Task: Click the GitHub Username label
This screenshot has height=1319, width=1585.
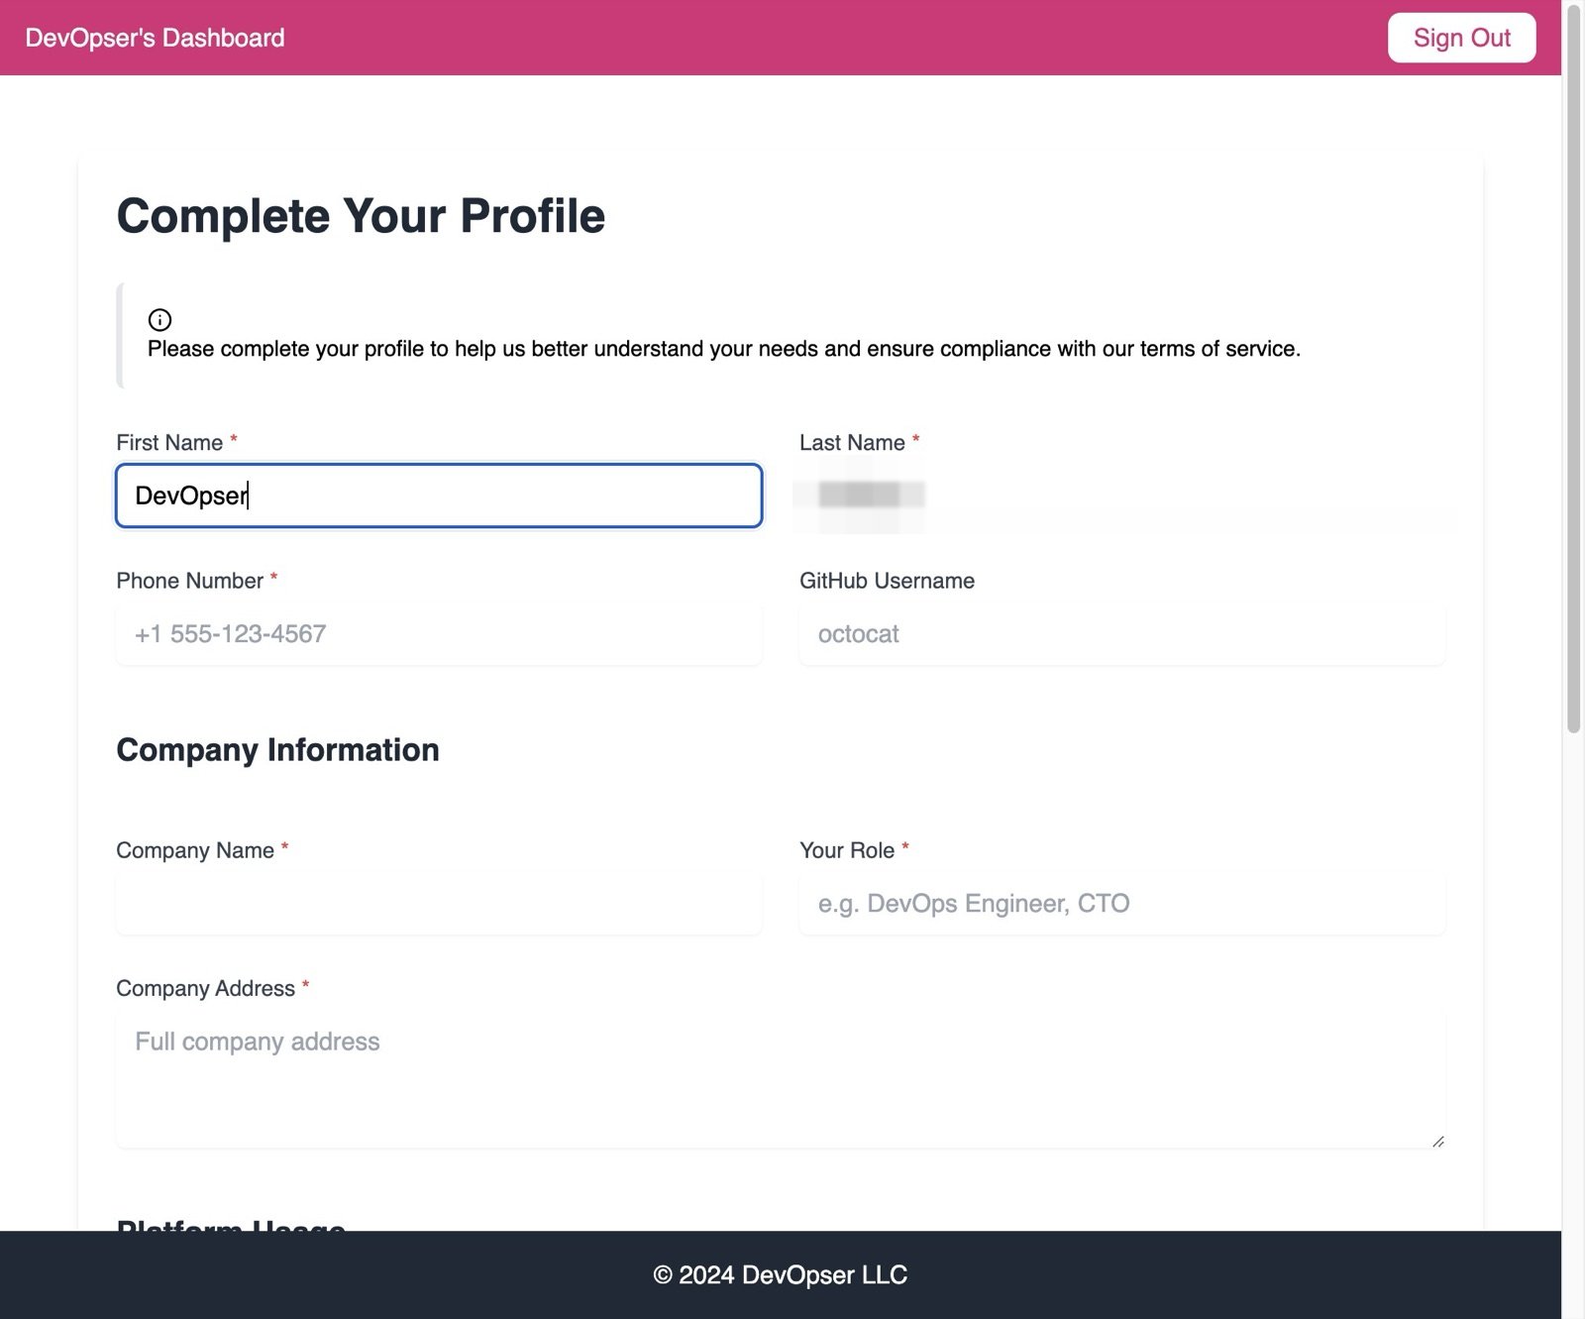Action: pos(887,581)
